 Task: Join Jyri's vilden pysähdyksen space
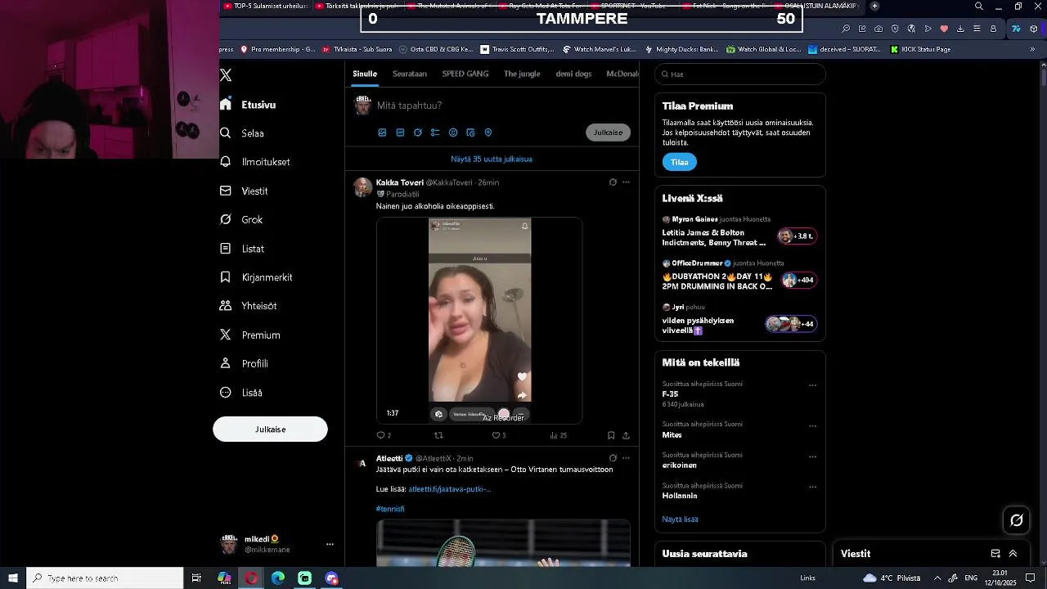point(739,320)
